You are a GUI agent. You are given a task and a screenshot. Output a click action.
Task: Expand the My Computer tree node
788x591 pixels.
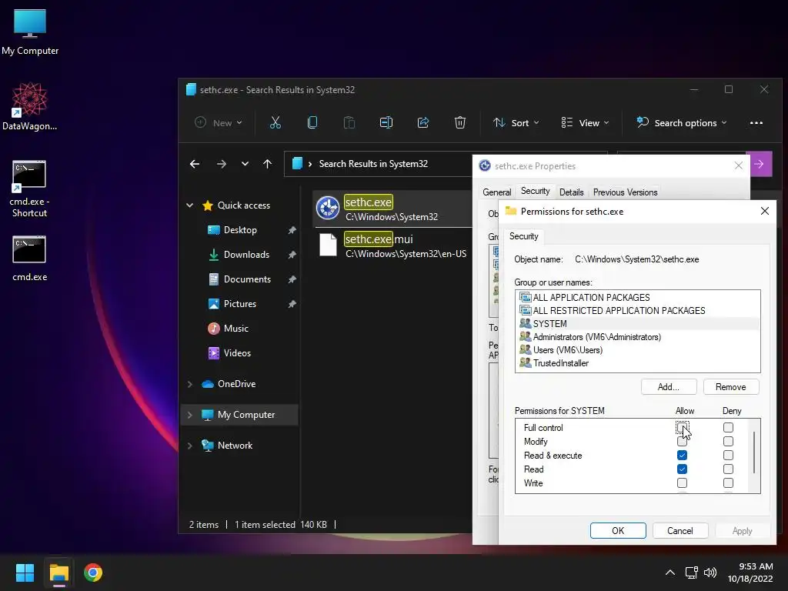(x=190, y=415)
